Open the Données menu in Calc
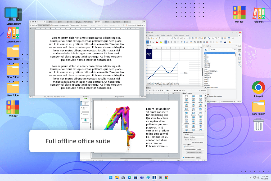The height and width of the screenshot is (181, 271). click(169, 35)
